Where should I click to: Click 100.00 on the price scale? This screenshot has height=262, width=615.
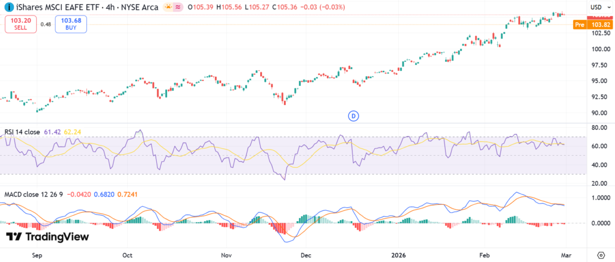point(601,49)
